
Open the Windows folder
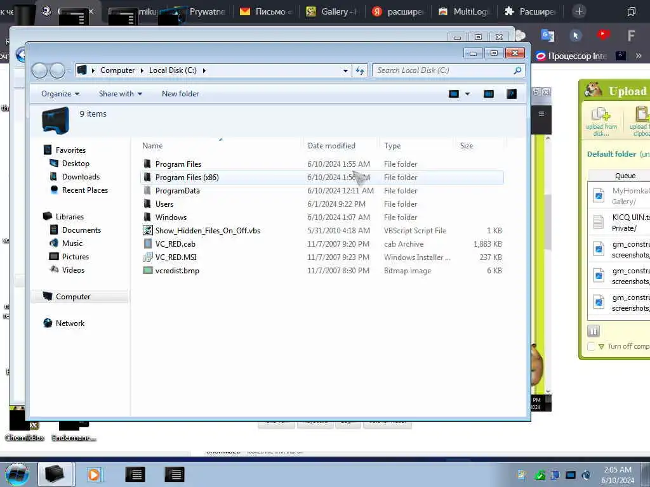[171, 217]
